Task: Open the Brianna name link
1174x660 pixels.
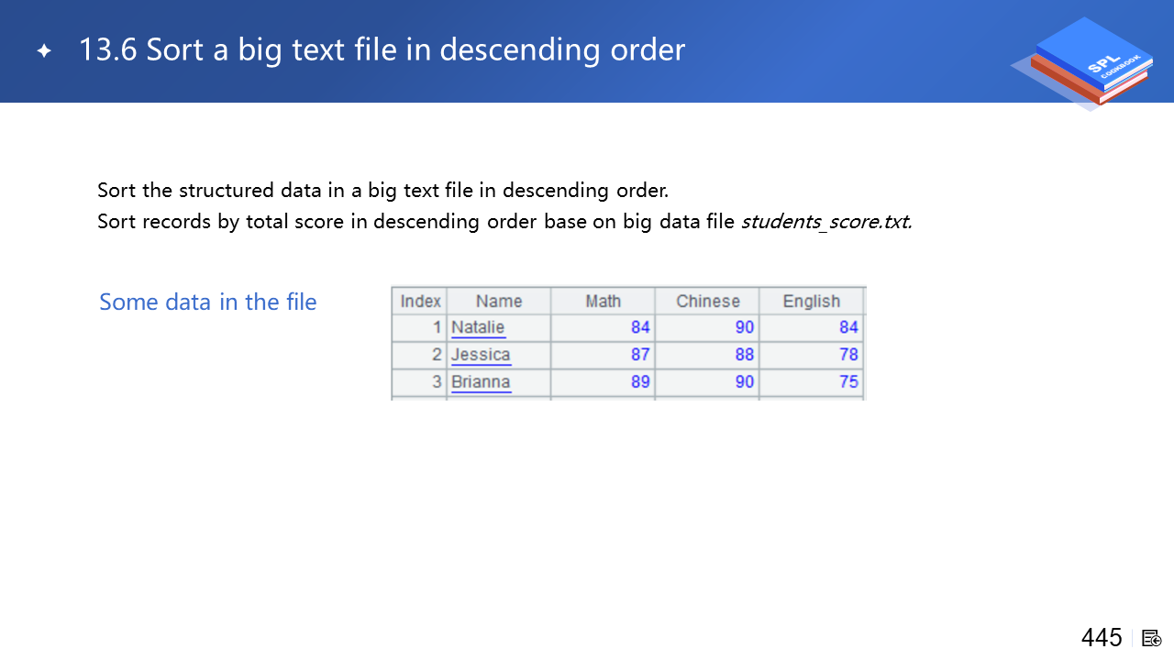Action: [x=481, y=382]
